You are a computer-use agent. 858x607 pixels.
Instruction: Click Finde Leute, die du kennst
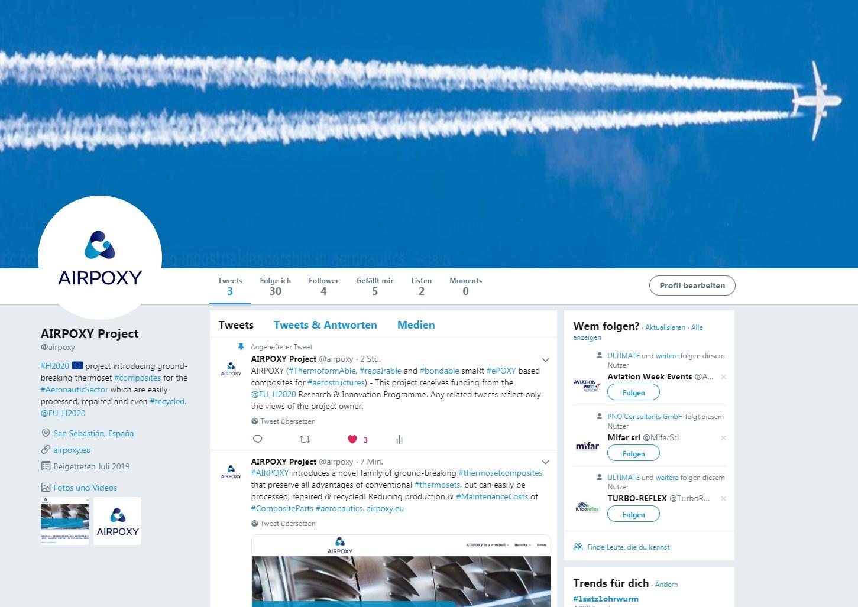(x=628, y=547)
